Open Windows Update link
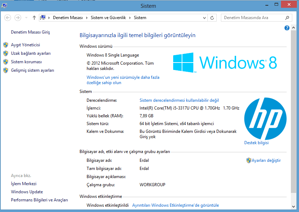This screenshot has width=299, height=212. pos(27,192)
